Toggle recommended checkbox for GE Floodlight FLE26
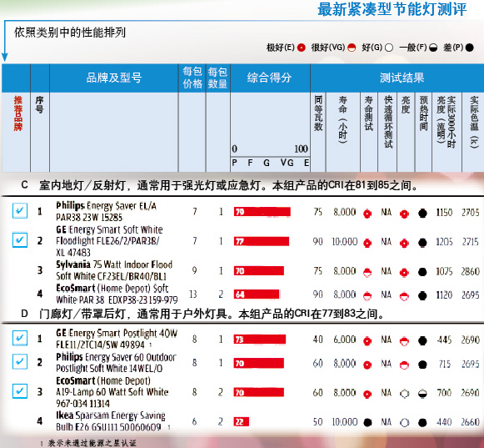 (20, 240)
